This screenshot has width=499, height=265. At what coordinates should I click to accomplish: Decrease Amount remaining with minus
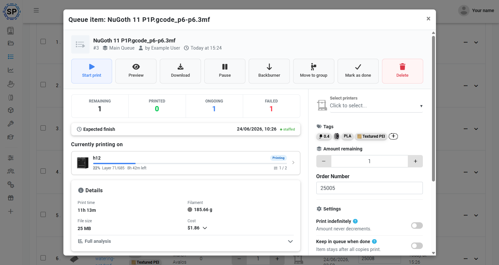(x=324, y=161)
